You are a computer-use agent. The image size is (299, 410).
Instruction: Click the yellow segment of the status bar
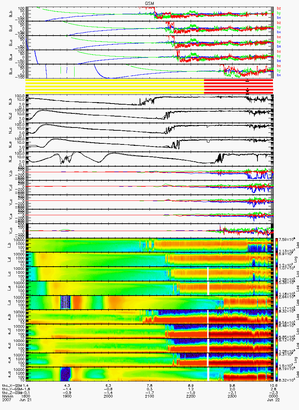(x=115, y=86)
